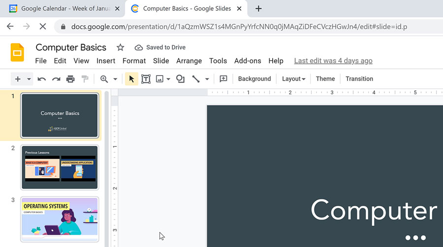This screenshot has height=247, width=443.
Task: Open the Tools menu
Action: [218, 61]
